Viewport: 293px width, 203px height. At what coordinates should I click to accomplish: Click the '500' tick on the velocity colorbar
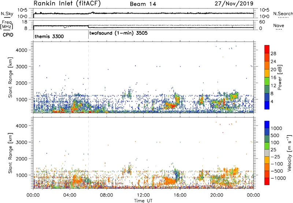pos(275,135)
